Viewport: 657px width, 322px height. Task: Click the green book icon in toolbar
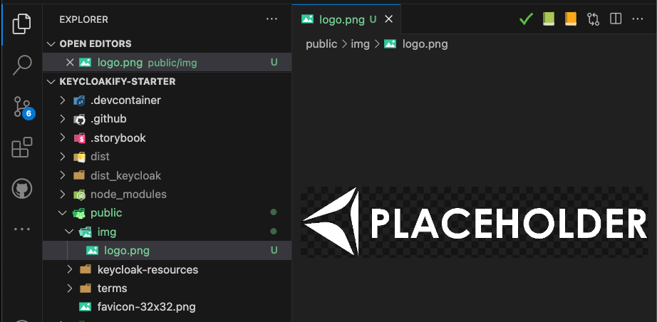[548, 19]
